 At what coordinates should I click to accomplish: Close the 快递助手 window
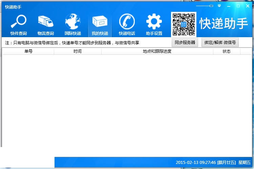click(248, 6)
